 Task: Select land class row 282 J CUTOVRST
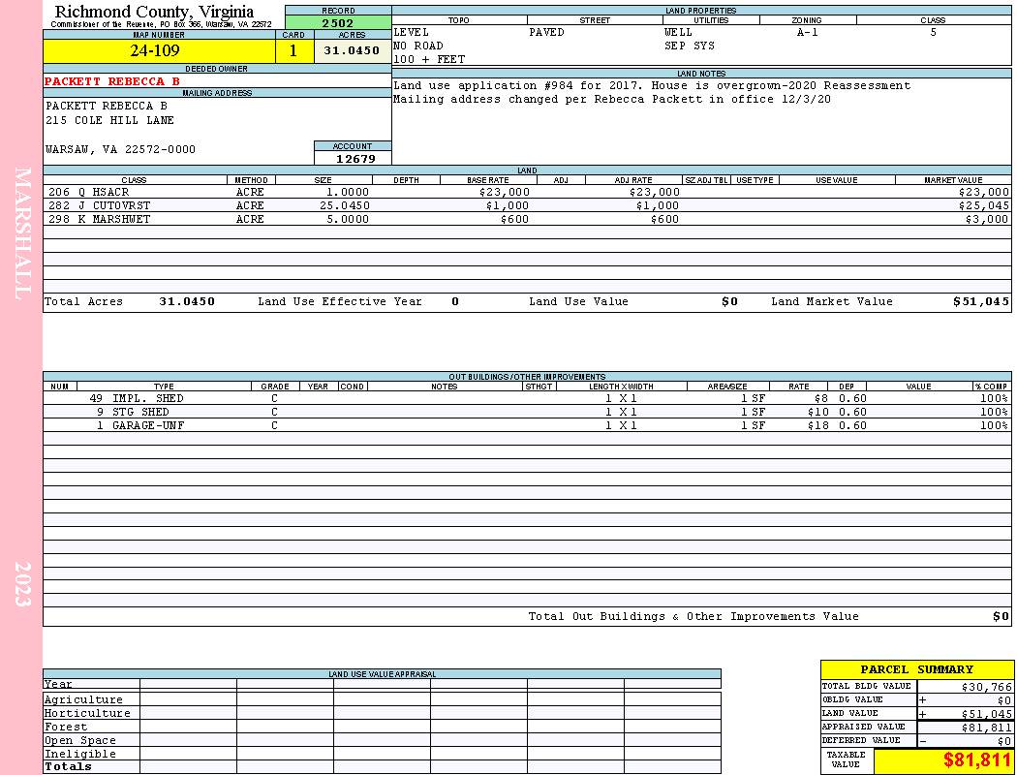(x=527, y=205)
